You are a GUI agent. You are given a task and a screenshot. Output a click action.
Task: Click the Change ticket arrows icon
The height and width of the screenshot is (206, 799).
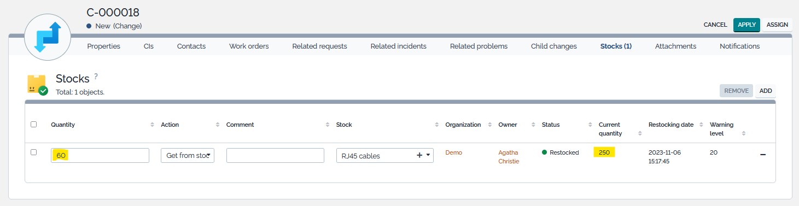pos(48,37)
